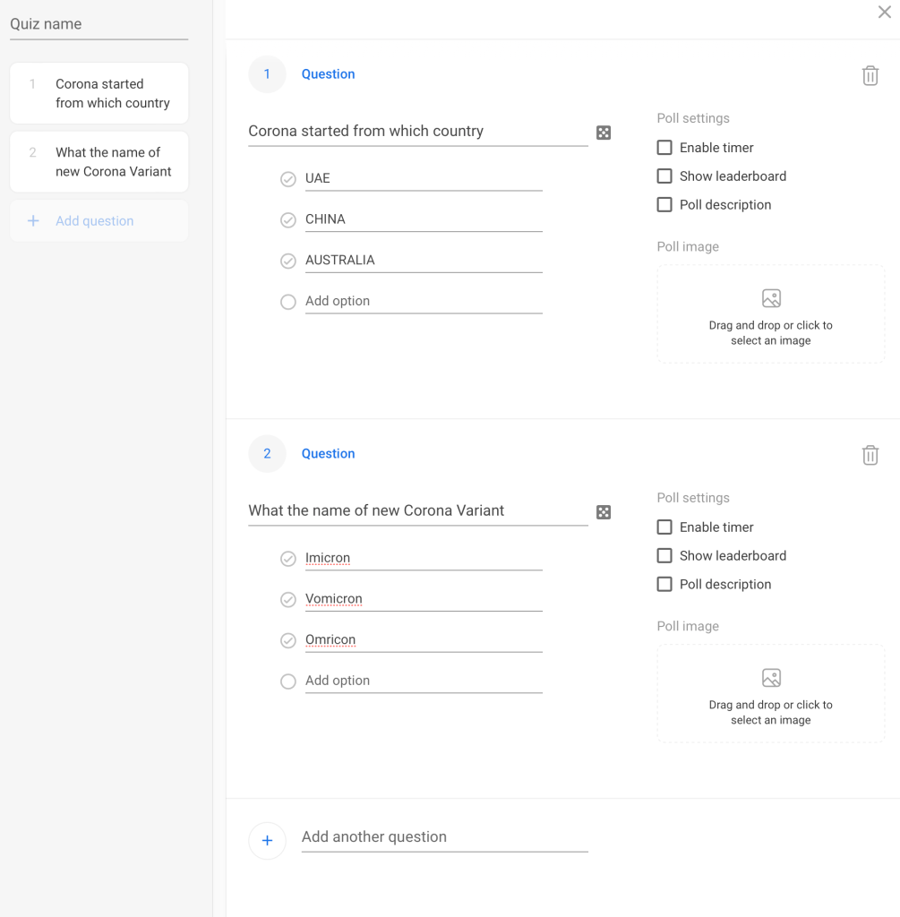Click the dice icon beside question 2 title
Screen dimensions: 900x917
604,512
